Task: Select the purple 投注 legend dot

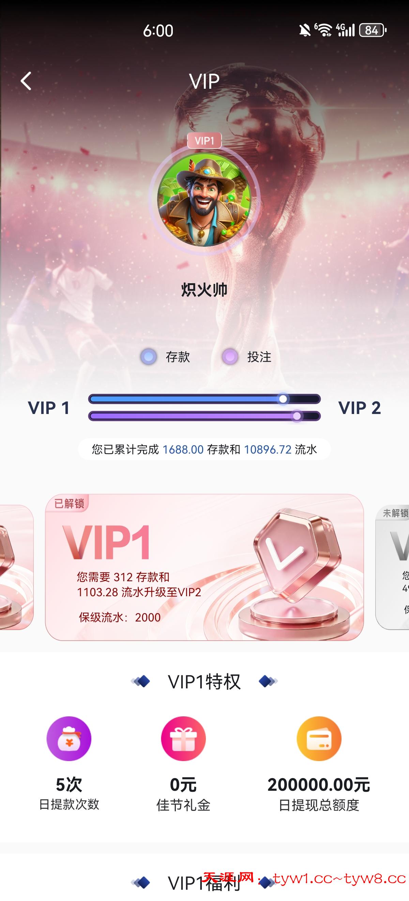Action: coord(230,357)
